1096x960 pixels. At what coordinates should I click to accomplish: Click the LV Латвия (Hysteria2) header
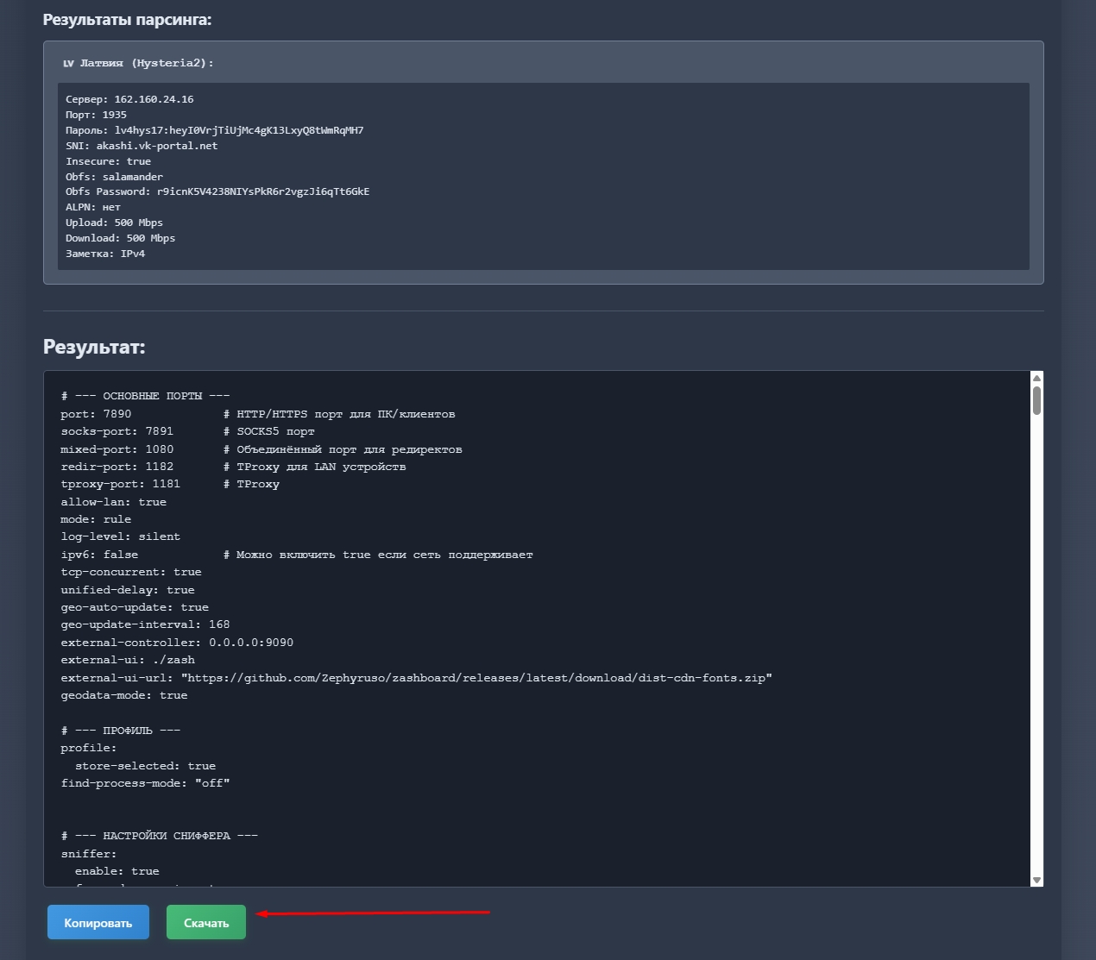point(138,63)
